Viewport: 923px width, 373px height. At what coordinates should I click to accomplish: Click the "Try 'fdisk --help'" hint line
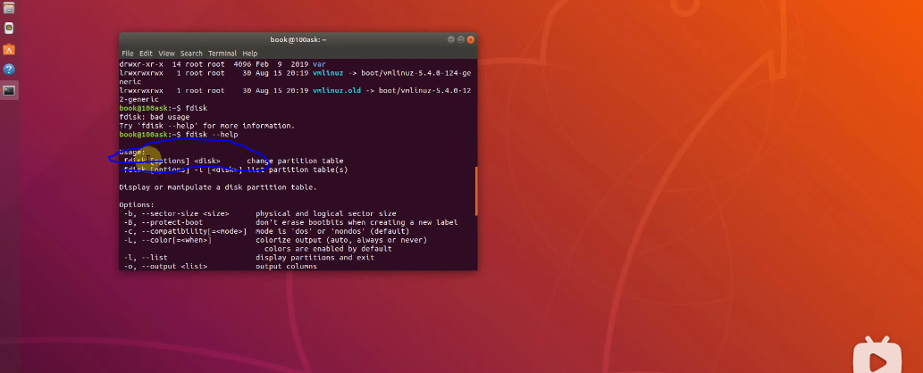[x=206, y=126]
